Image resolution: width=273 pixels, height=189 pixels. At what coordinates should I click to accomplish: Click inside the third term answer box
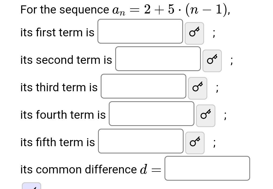pyautogui.click(x=143, y=86)
